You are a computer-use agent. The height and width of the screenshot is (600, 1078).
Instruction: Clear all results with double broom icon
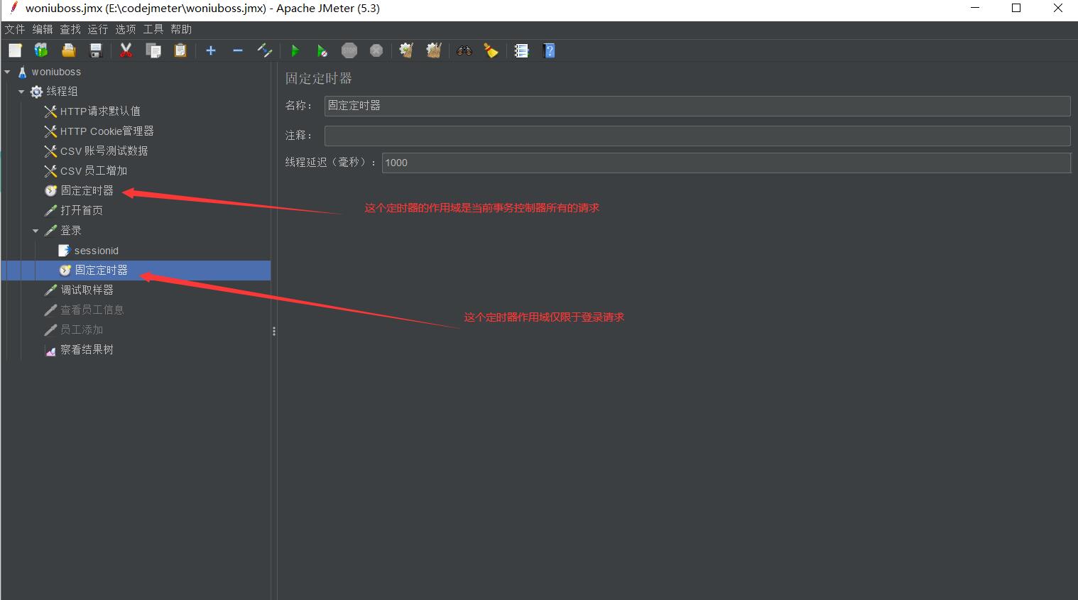pyautogui.click(x=434, y=50)
